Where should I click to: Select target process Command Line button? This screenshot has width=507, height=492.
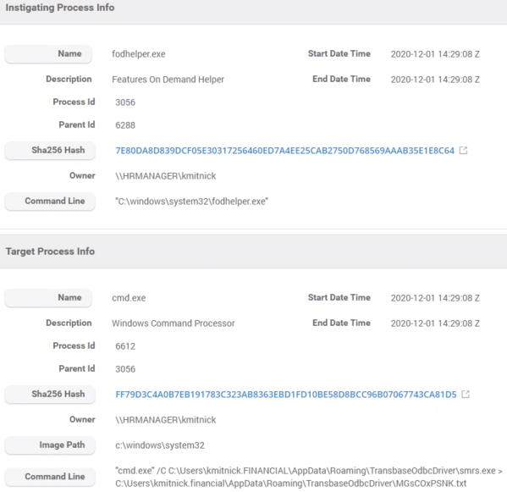point(50,477)
